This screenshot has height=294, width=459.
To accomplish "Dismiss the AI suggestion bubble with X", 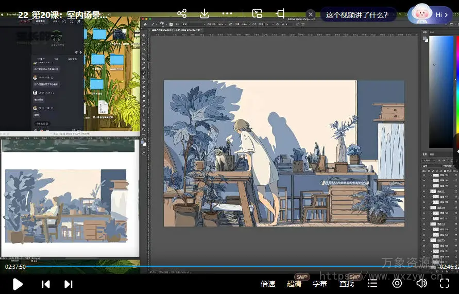I will (x=311, y=15).
